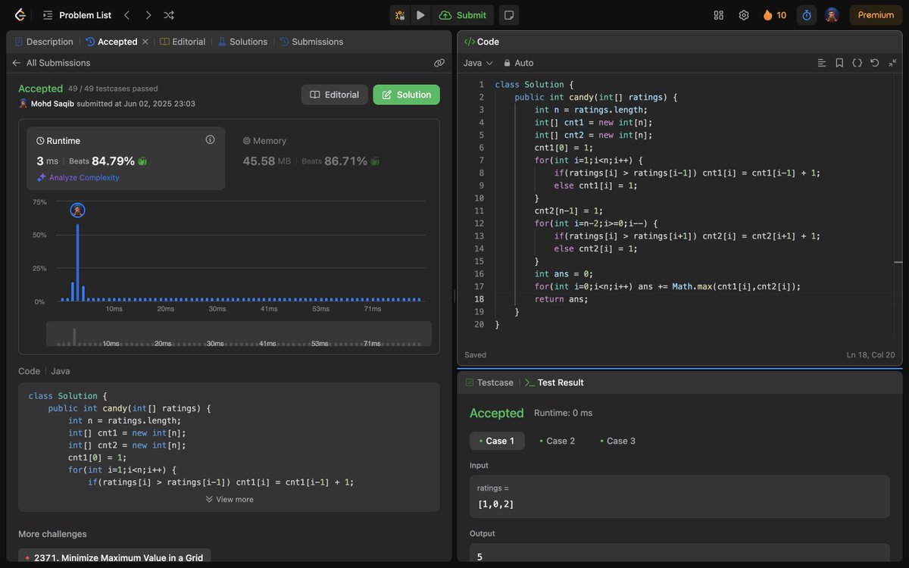Click the Premium button
This screenshot has width=909, height=568.
(876, 15)
